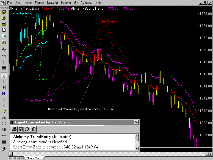Select the abc text tool
213x160 pixels.
(x=4, y=118)
